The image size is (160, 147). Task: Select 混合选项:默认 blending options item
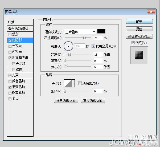pyautogui.click(x=20, y=29)
